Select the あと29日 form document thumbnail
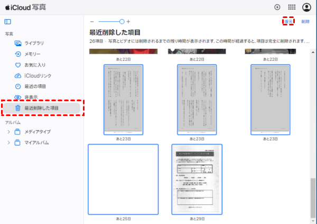The height and width of the screenshot is (224, 317). 197,180
